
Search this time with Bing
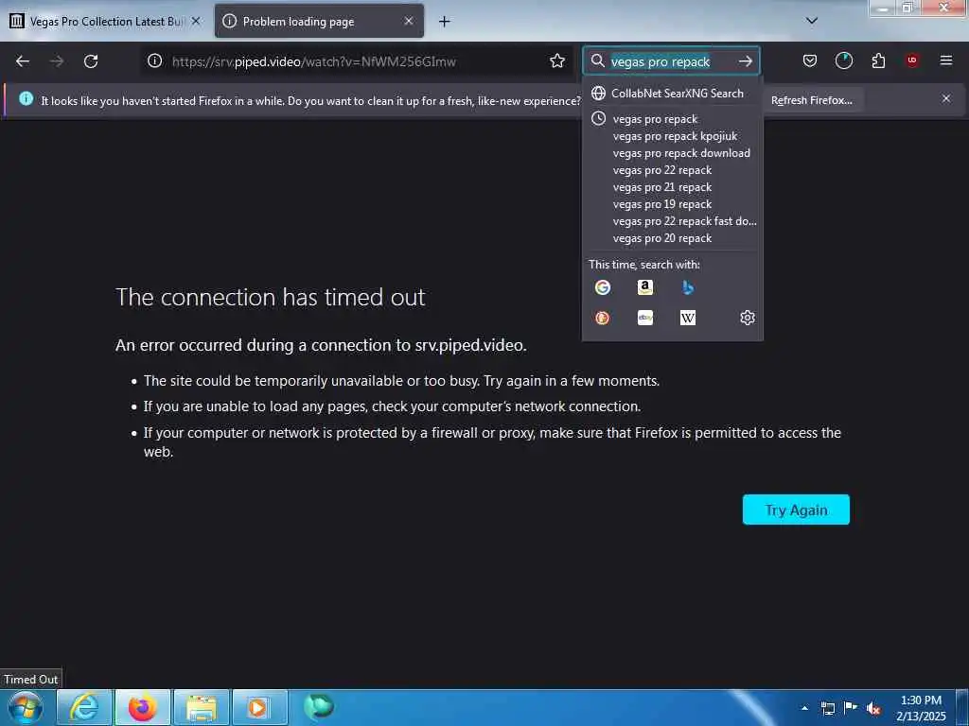click(687, 287)
